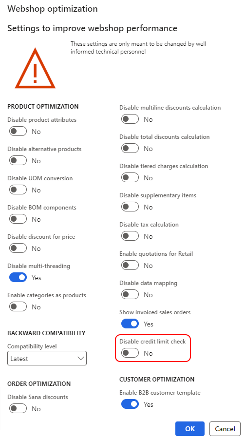Confirm settings with the OK button
Screen dimensions: 245x439
pyautogui.click(x=190, y=429)
